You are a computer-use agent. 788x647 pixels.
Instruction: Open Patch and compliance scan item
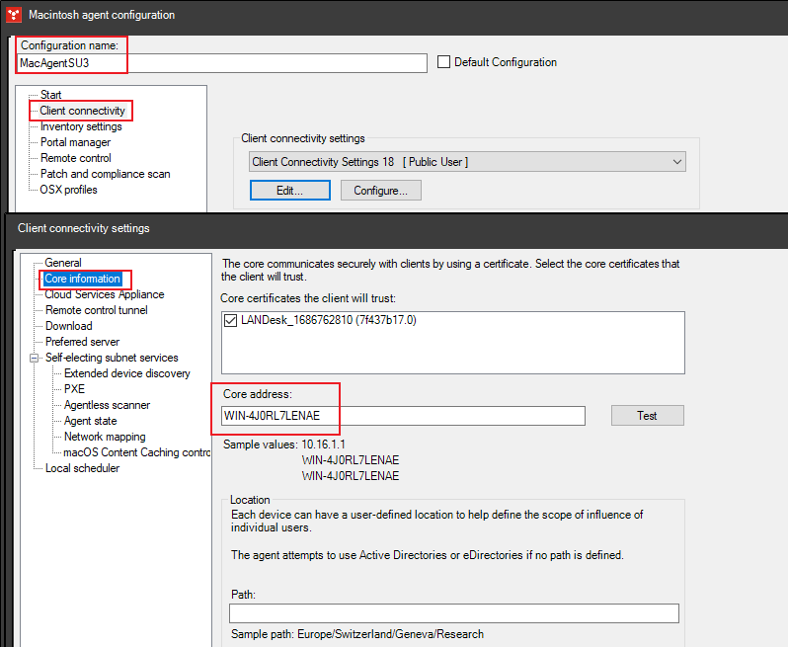coord(105,174)
